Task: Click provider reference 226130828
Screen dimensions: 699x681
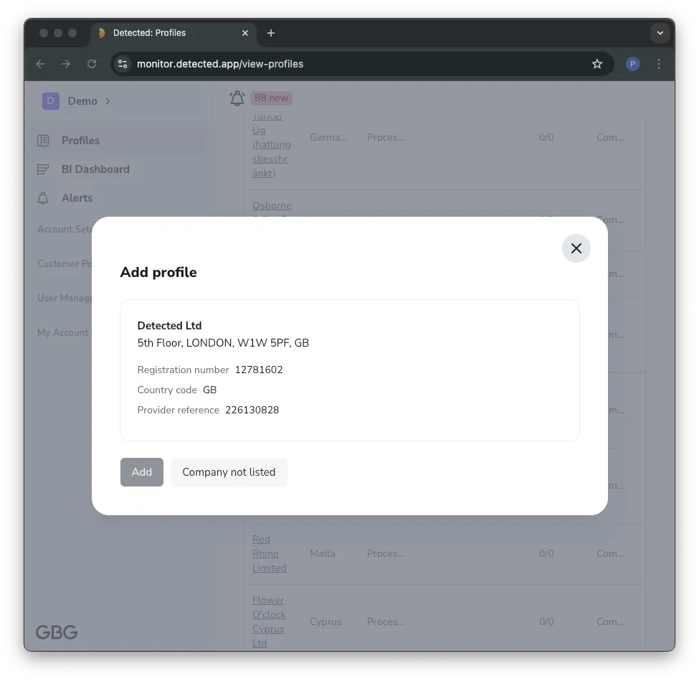Action: tap(252, 410)
